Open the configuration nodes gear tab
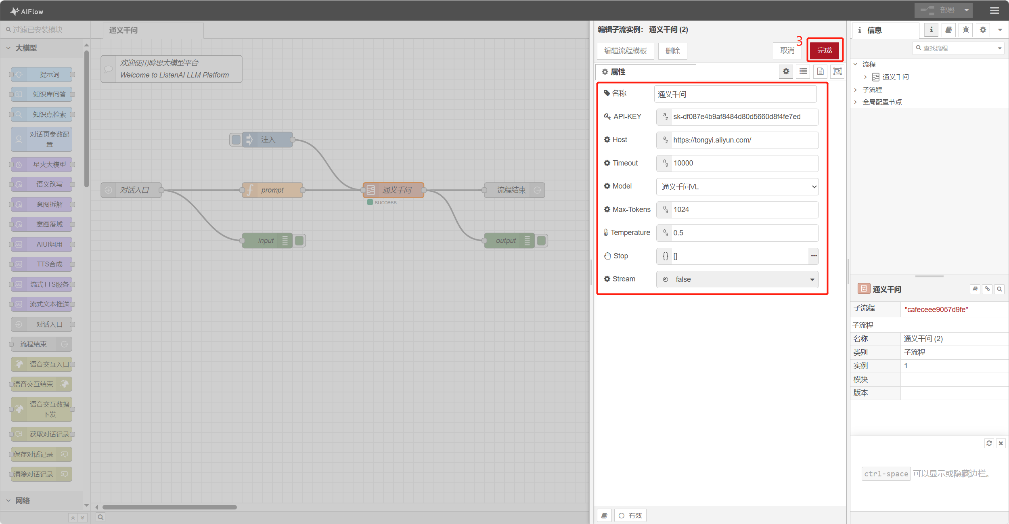This screenshot has width=1009, height=524. click(x=983, y=30)
